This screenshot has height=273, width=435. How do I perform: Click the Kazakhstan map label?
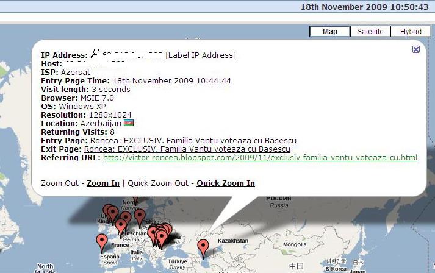tap(233, 241)
